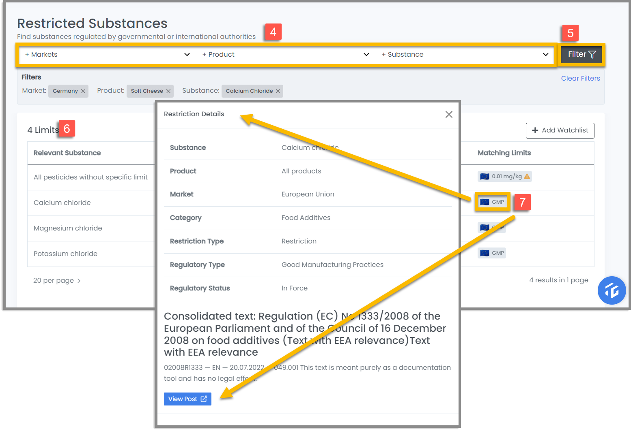Open the blue floating chat widget icon
Viewport: 631px width, 431px height.
tap(612, 290)
